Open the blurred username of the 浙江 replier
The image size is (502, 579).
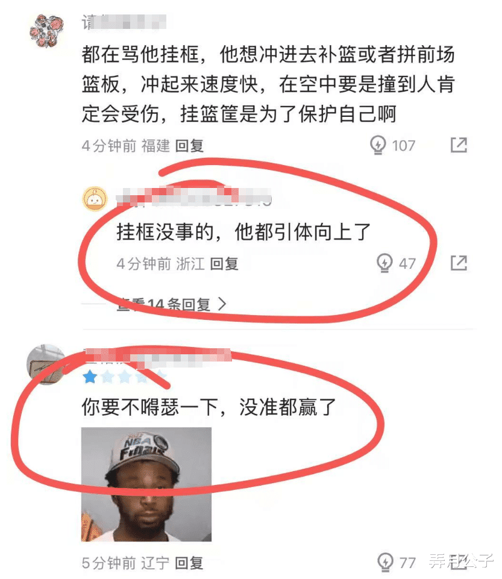pos(194,196)
